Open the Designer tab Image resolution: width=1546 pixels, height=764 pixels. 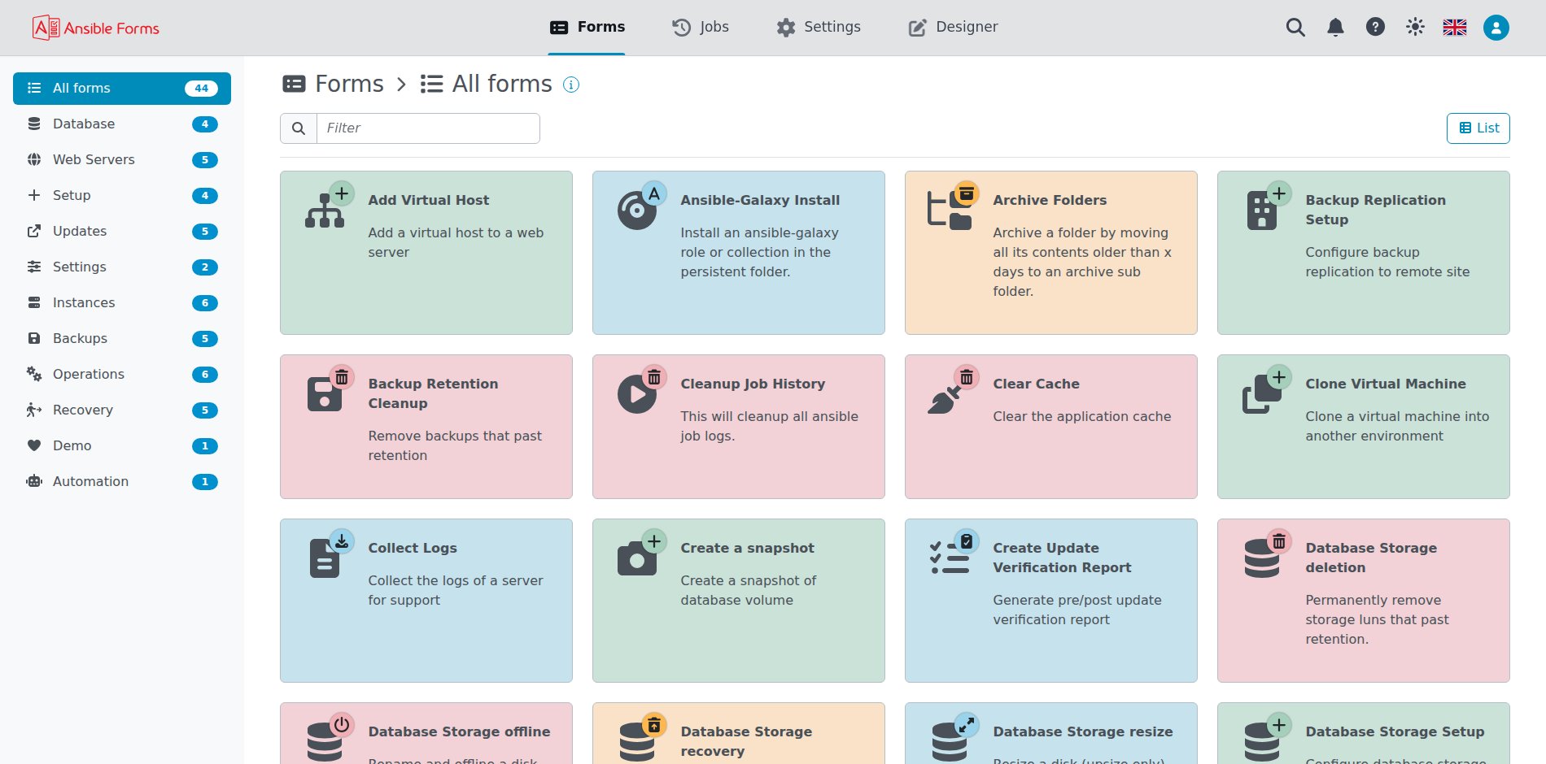[953, 27]
